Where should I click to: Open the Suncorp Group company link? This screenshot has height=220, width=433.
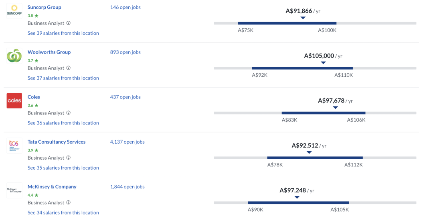click(x=44, y=7)
